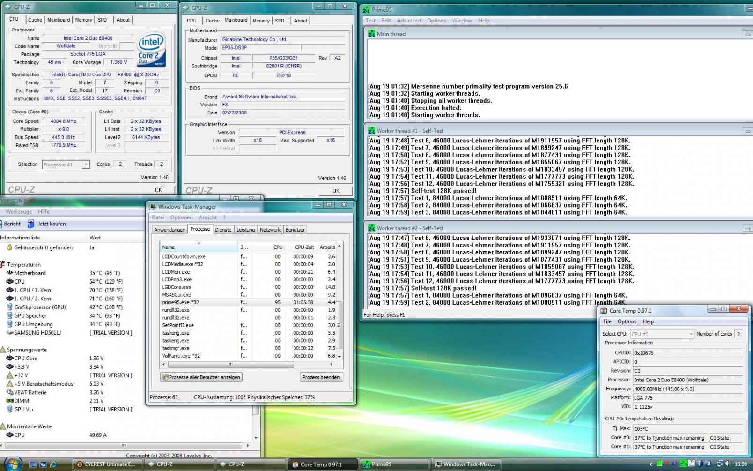The height and width of the screenshot is (471, 753).
Task: Click the volume speaker icon in system tray
Action: pyautogui.click(x=727, y=464)
